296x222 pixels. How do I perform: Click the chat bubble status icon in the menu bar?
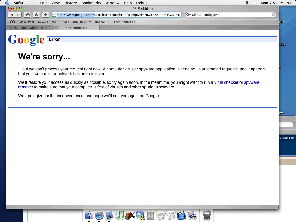tap(255, 3)
